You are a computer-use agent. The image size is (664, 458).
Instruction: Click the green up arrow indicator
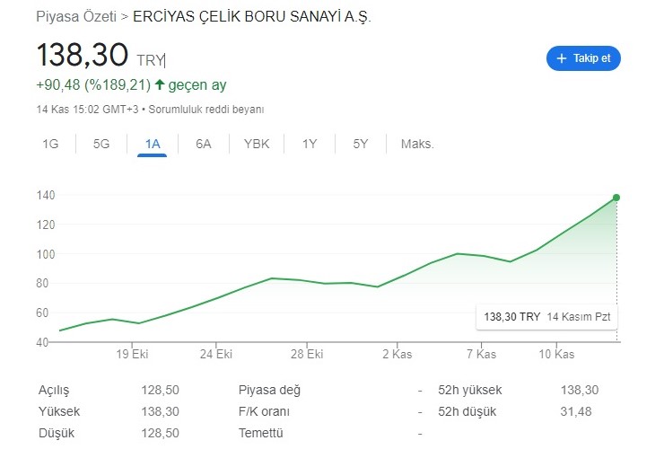click(160, 85)
